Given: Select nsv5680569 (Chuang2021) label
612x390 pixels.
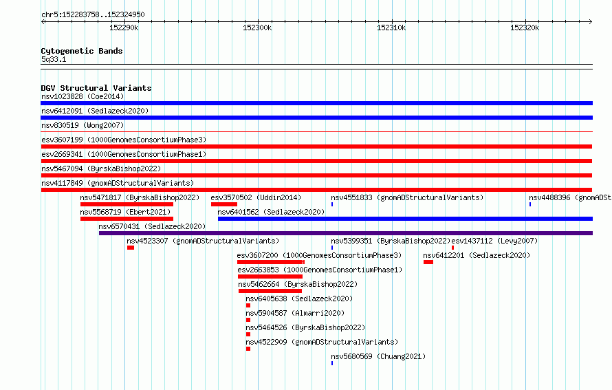Looking at the screenshot, I should (x=378, y=356).
